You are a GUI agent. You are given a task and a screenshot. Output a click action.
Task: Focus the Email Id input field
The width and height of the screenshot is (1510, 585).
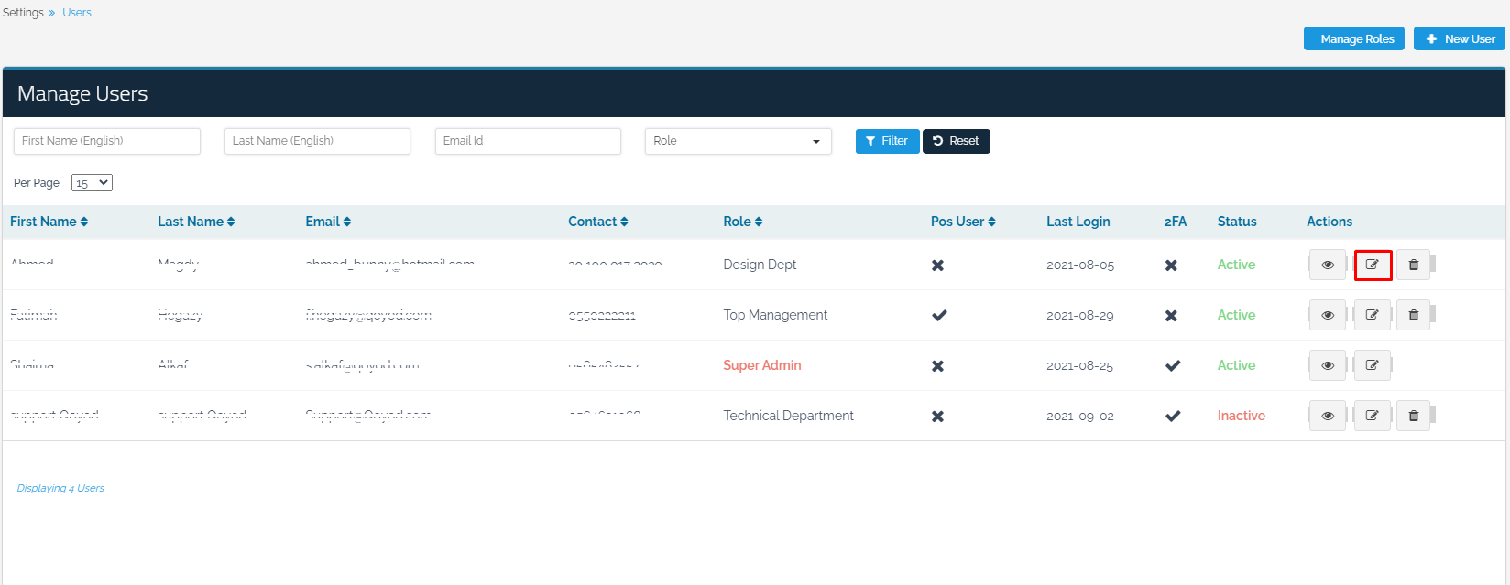[528, 141]
